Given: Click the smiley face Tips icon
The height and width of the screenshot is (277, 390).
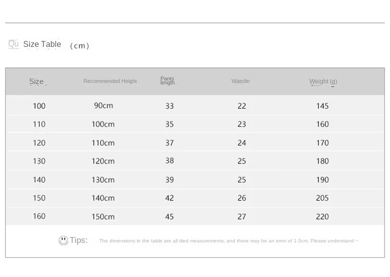Looking at the screenshot, I should pyautogui.click(x=63, y=240).
